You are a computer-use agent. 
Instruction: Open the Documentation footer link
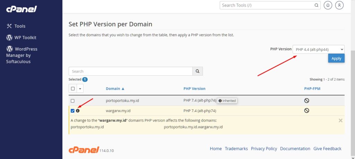[295, 149]
